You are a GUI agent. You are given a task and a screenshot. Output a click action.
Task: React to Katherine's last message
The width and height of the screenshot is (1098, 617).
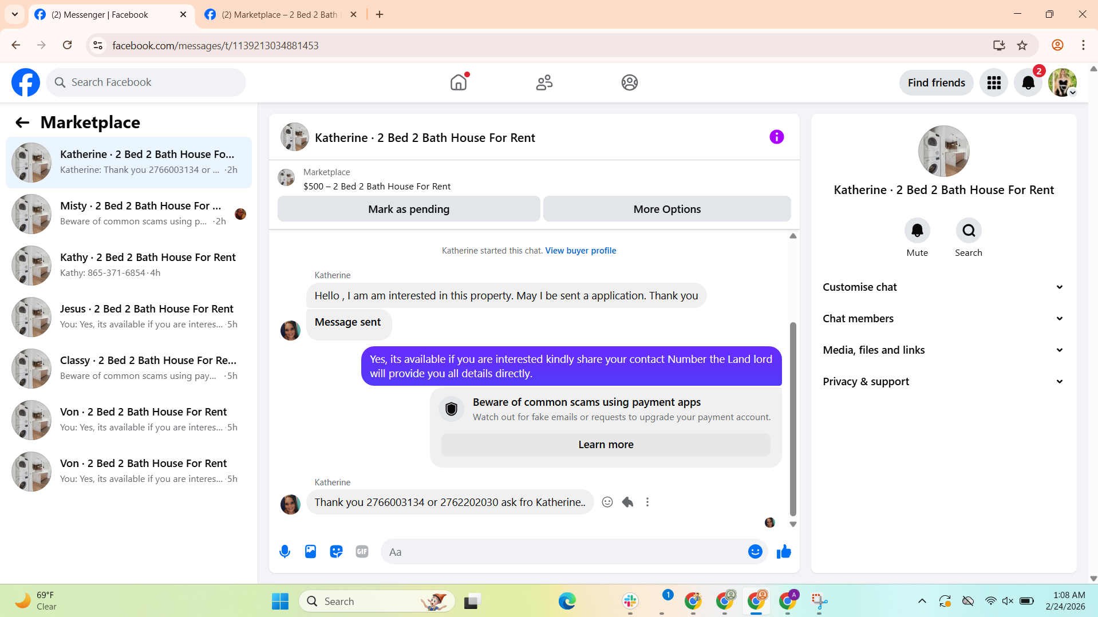607,502
